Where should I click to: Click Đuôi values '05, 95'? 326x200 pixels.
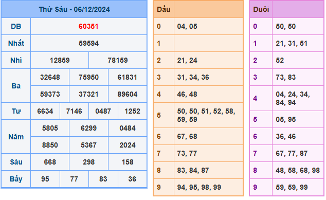click(286, 120)
